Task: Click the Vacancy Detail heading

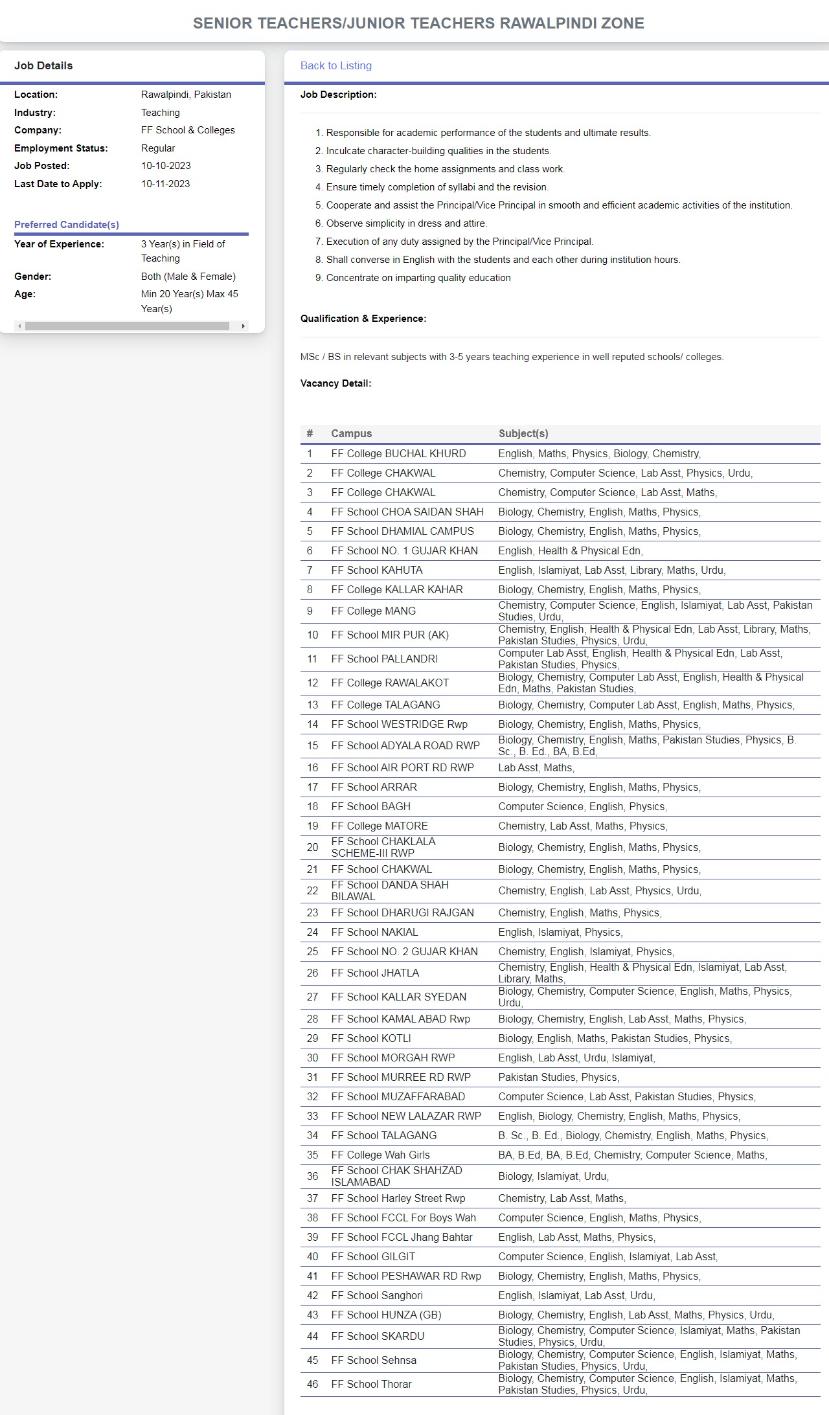Action: (335, 383)
